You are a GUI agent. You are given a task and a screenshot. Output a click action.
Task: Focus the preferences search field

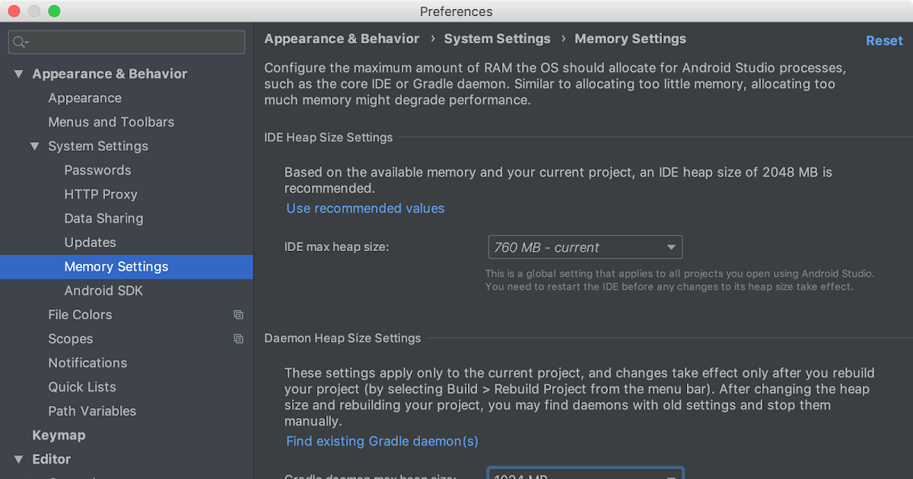click(126, 42)
